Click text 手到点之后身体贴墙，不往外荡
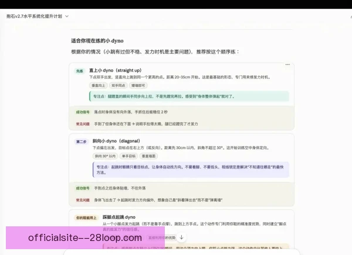Image resolution: width=352 pixels, height=255 pixels. coord(120,188)
